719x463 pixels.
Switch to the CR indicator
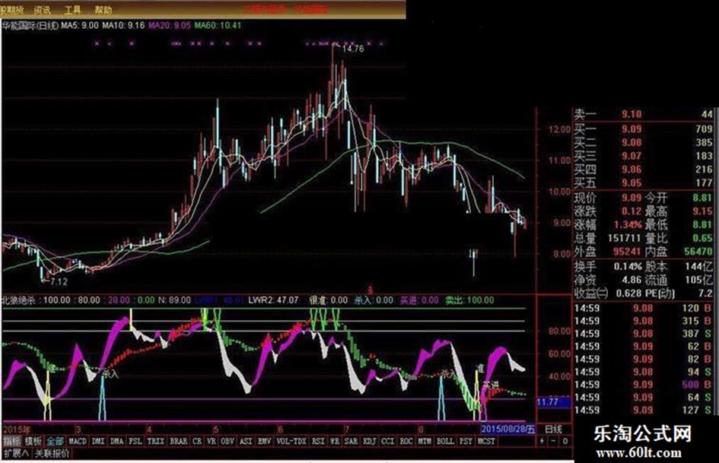coord(197,441)
